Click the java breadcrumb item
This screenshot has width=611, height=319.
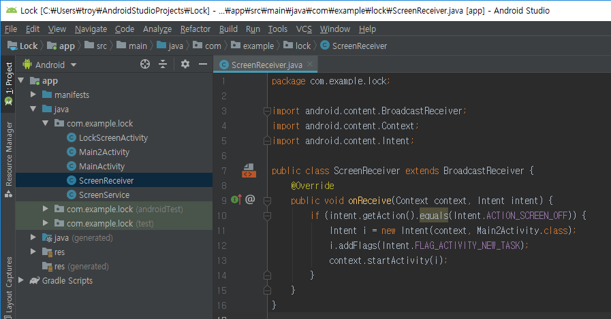pos(170,46)
